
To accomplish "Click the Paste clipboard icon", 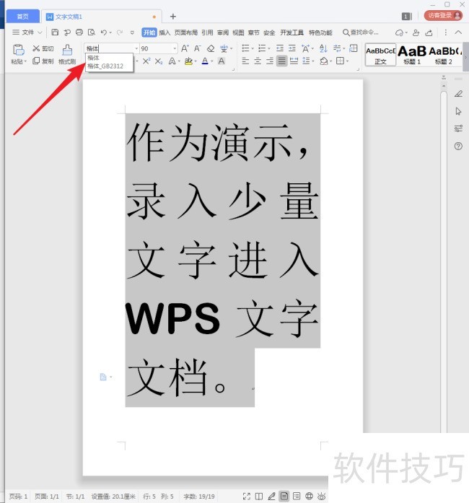I will (18, 50).
